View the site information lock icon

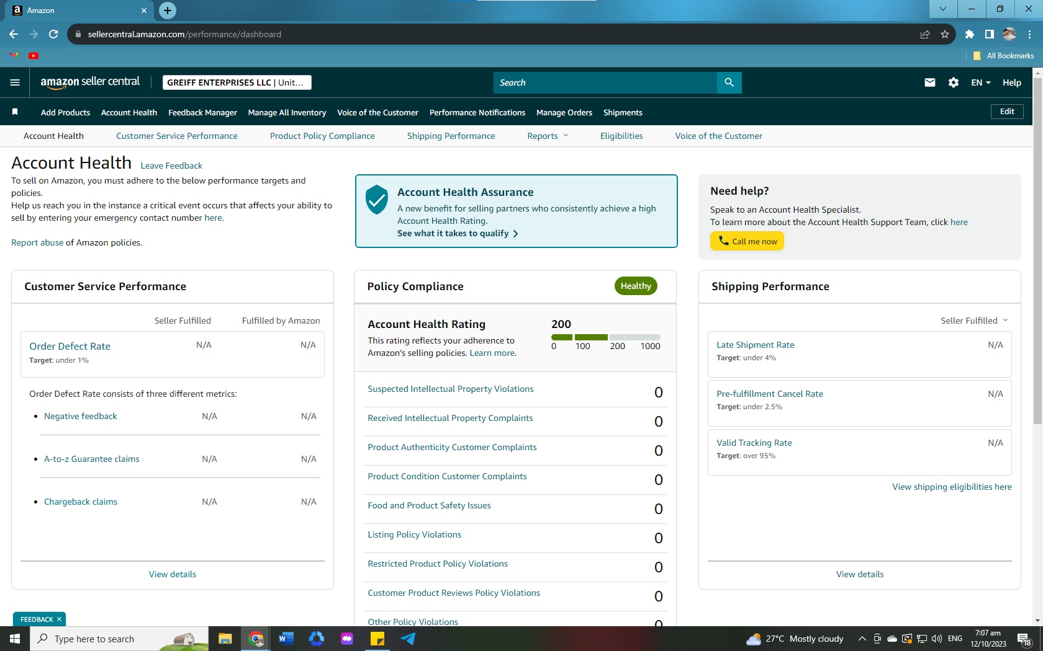tap(78, 34)
